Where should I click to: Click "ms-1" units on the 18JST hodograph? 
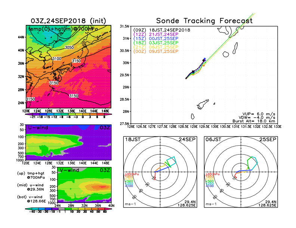pos(130,204)
